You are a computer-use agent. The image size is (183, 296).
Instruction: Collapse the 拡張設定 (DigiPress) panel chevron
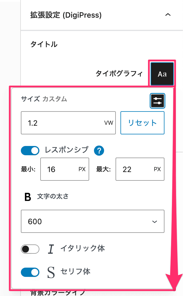168,15
